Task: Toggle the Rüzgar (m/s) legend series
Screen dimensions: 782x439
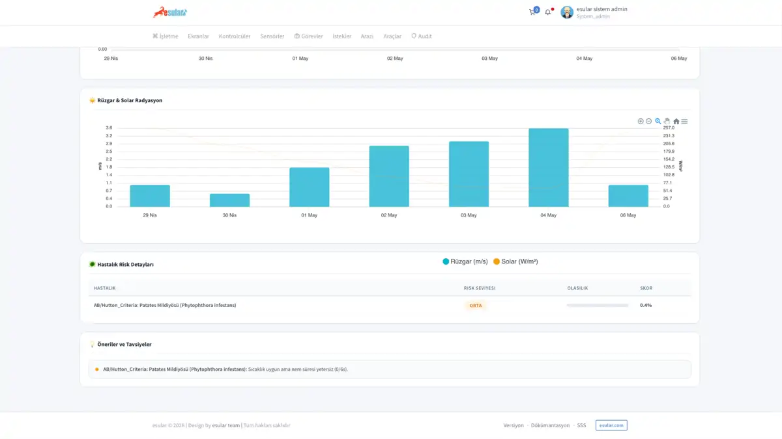Action: pyautogui.click(x=465, y=261)
